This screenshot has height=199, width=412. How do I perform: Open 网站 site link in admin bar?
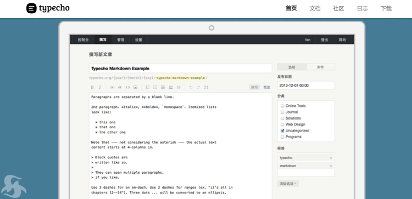pyautogui.click(x=342, y=40)
